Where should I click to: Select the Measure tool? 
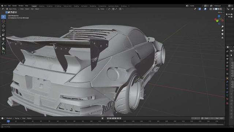[x=3, y=48]
